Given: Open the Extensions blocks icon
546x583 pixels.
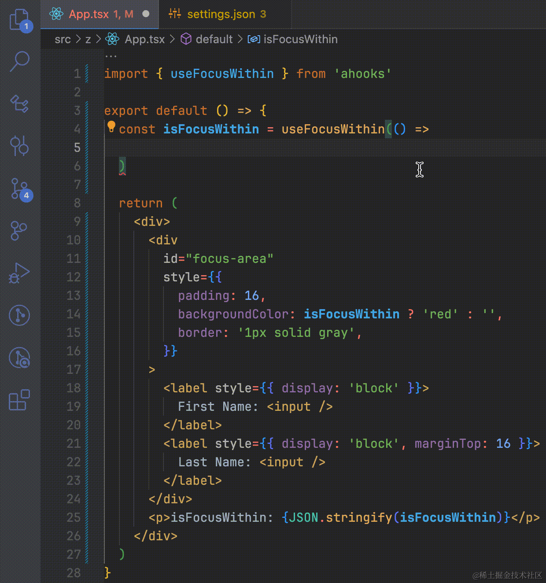Looking at the screenshot, I should pyautogui.click(x=19, y=400).
